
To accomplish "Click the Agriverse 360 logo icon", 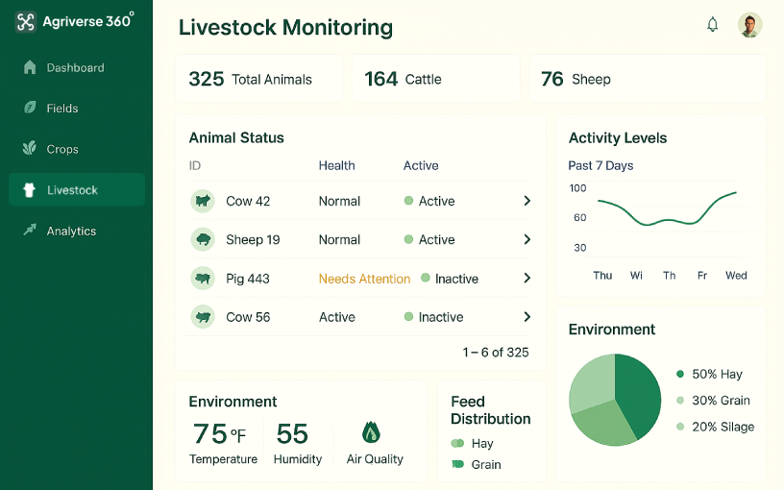I will [25, 21].
